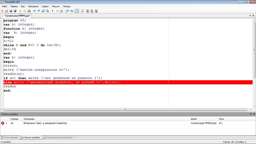Select the Силантьева ПР№5.pas editor tab
The width and height of the screenshot is (256, 144).
click(x=18, y=16)
